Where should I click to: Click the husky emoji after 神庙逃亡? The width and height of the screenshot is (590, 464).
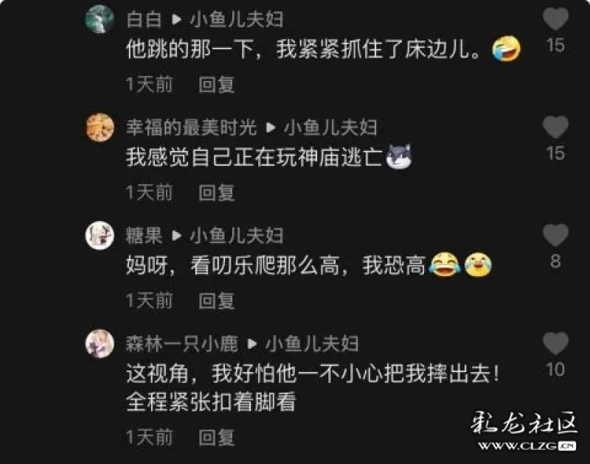coord(399,157)
